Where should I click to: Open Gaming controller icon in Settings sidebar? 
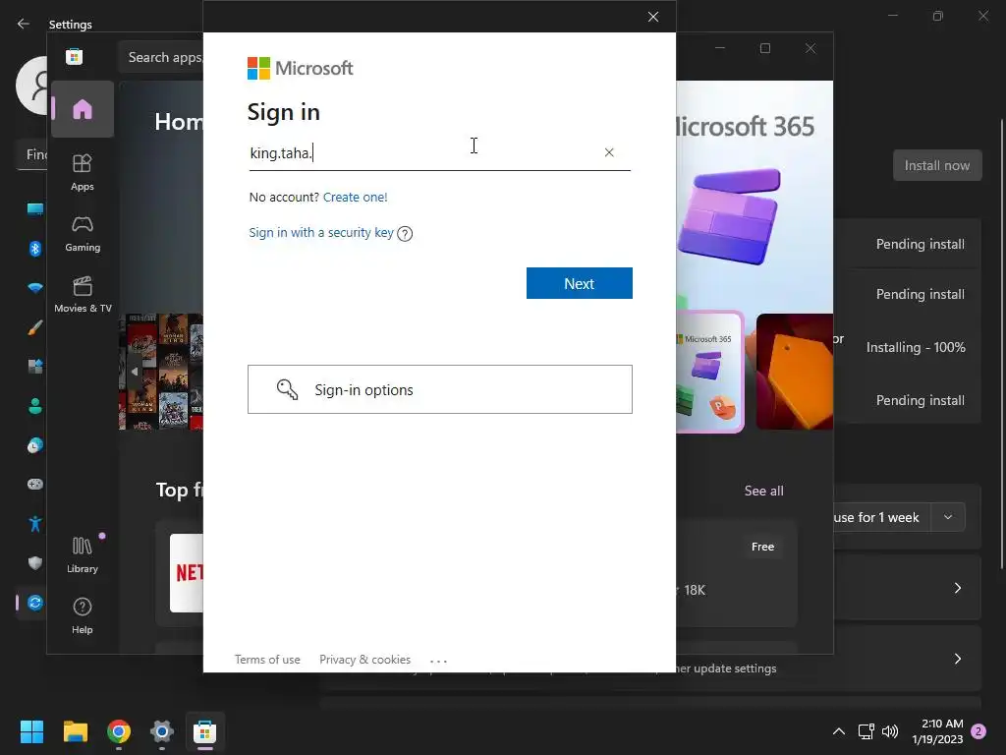(x=34, y=484)
